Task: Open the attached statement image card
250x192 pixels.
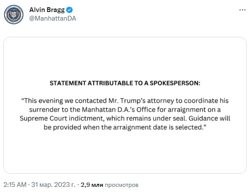Action: click(125, 105)
